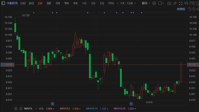
Task: Open chart settings gear icon in top toolbar
Action: click(x=154, y=3)
